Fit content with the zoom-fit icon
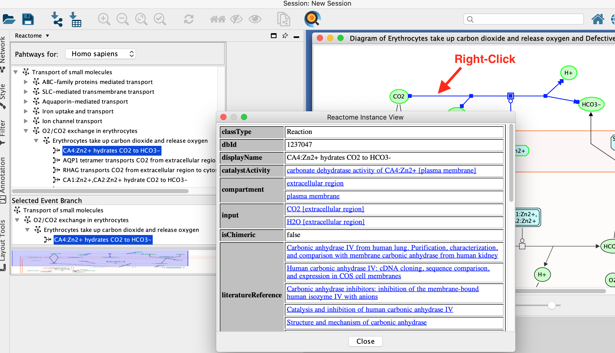Image resolution: width=615 pixels, height=353 pixels. (141, 19)
